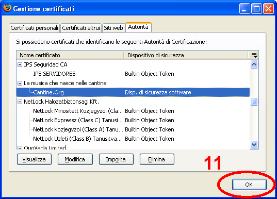
Task: Click Disp. di sicurezza software cell
Action: tap(158, 92)
